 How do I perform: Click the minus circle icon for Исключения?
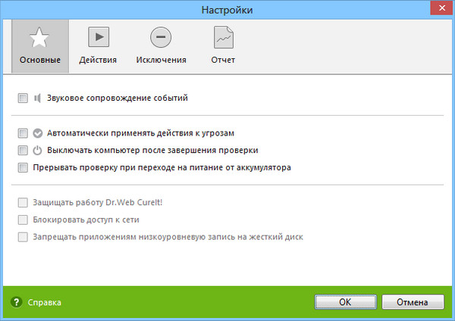click(160, 36)
